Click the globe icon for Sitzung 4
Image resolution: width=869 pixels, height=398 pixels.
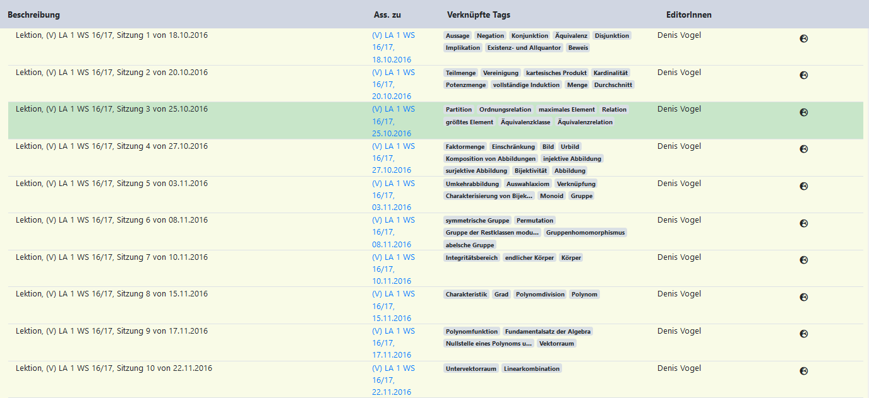804,149
